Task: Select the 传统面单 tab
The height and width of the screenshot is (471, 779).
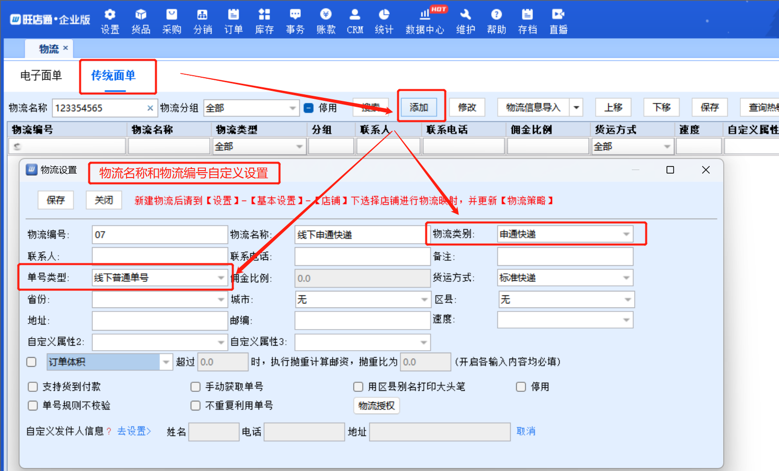Action: 114,76
